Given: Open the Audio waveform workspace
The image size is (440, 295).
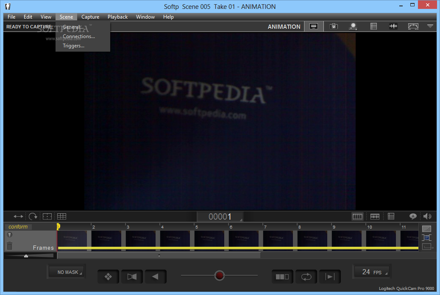Looking at the screenshot, I should [393, 26].
